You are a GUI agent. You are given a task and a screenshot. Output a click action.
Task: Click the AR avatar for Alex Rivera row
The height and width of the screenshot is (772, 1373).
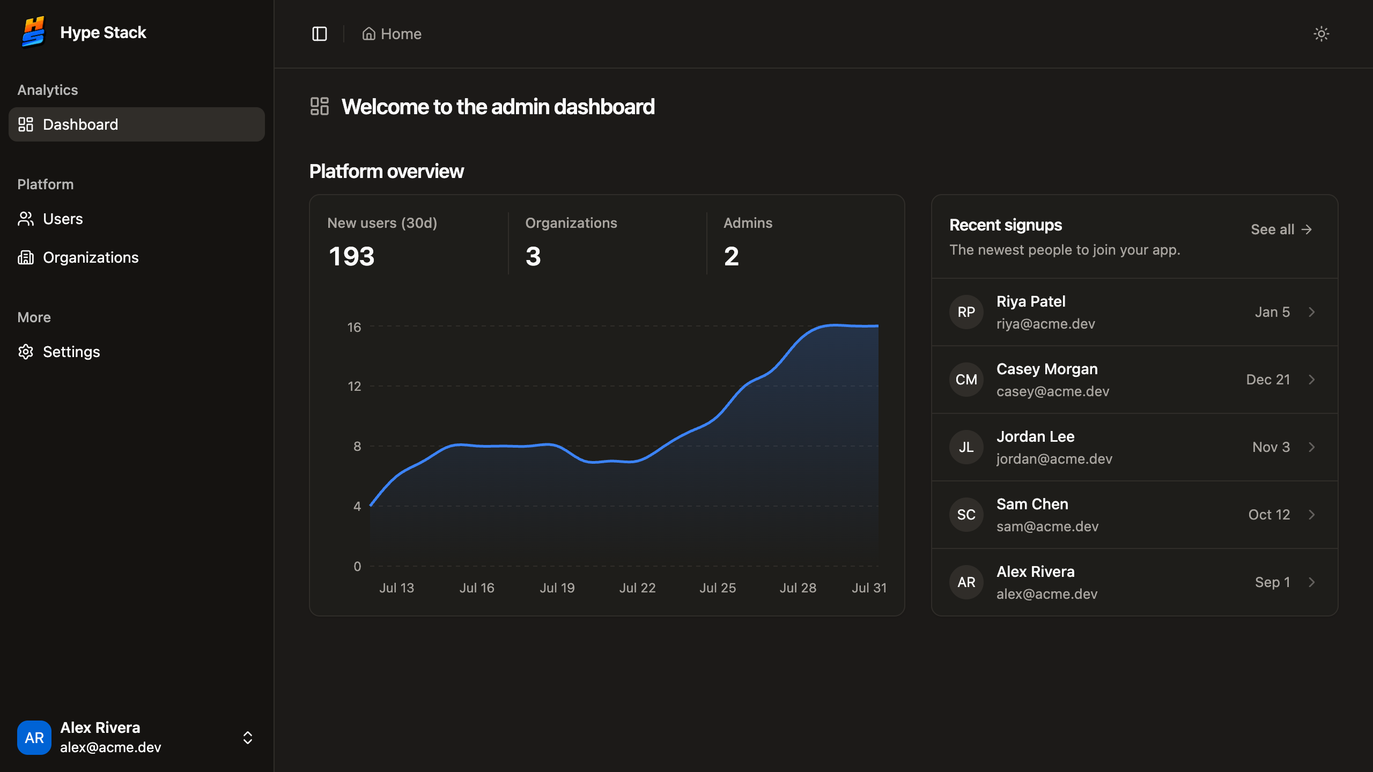click(x=966, y=582)
